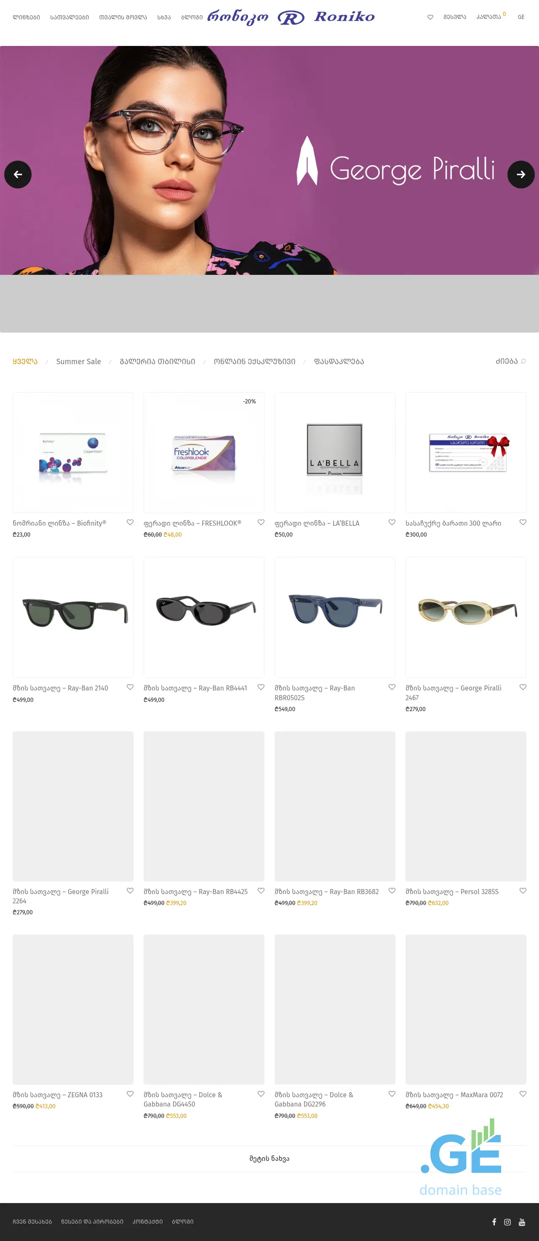Open the Freshlook Colorblends product thumbnail
This screenshot has width=539, height=1241.
tap(204, 452)
